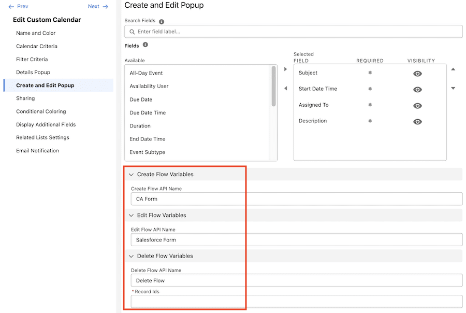This screenshot has width=466, height=313.
Task: Select Due Date in Available list
Action: 141,99
